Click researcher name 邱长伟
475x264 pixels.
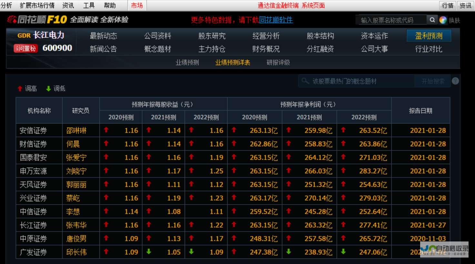(76, 252)
